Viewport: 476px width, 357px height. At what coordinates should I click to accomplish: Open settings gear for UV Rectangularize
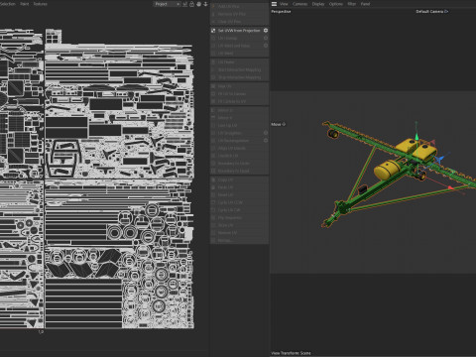click(x=266, y=141)
